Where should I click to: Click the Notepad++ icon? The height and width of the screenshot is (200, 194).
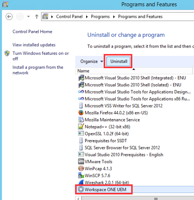(x=81, y=127)
